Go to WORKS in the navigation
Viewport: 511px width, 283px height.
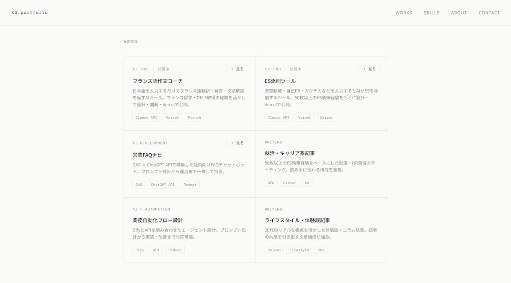(404, 13)
